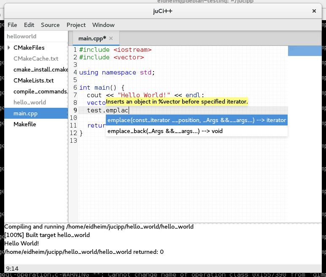
Task: Click the terminal output line 'Hello World!'
Action: 22,243
